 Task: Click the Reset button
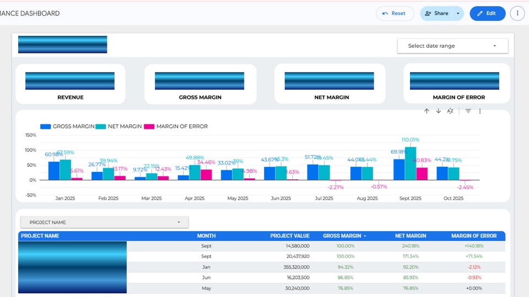tap(395, 13)
